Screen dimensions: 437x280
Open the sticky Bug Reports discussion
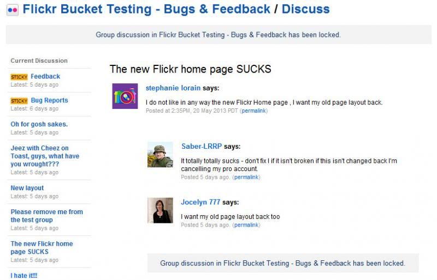click(49, 101)
